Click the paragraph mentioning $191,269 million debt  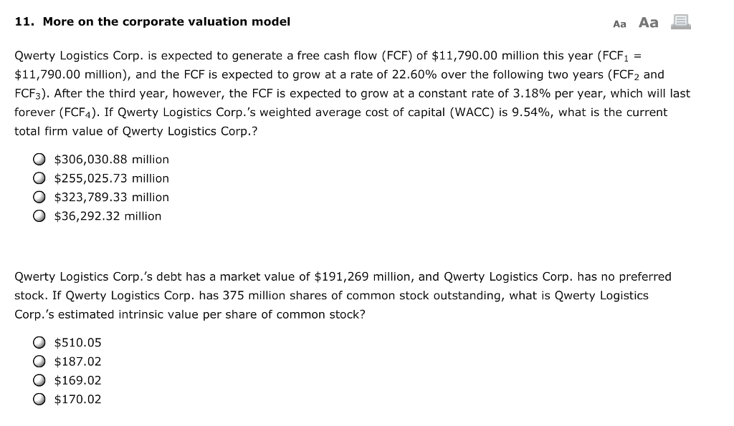point(344,295)
